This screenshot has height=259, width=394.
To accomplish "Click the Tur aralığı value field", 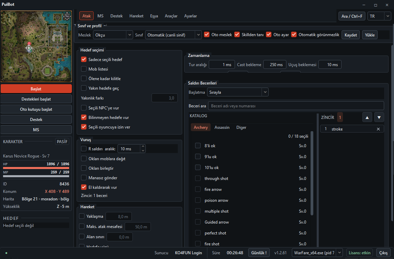I will pyautogui.click(x=222, y=65).
